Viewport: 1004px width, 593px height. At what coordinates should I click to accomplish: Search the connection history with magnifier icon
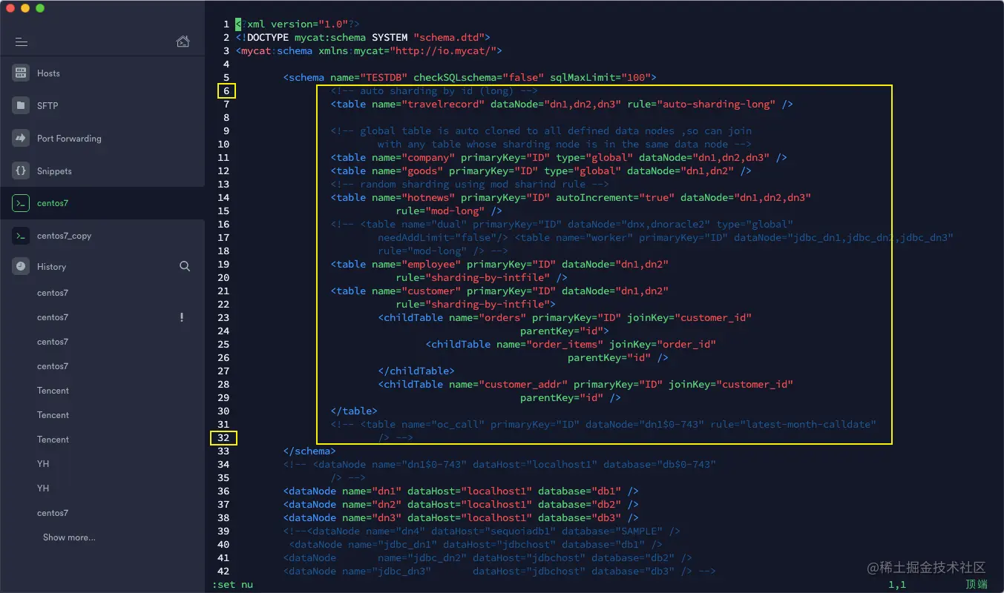pyautogui.click(x=185, y=266)
